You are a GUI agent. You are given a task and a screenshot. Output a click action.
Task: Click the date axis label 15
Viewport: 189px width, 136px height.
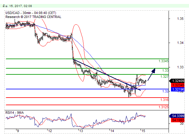pyautogui.click(x=143, y=131)
